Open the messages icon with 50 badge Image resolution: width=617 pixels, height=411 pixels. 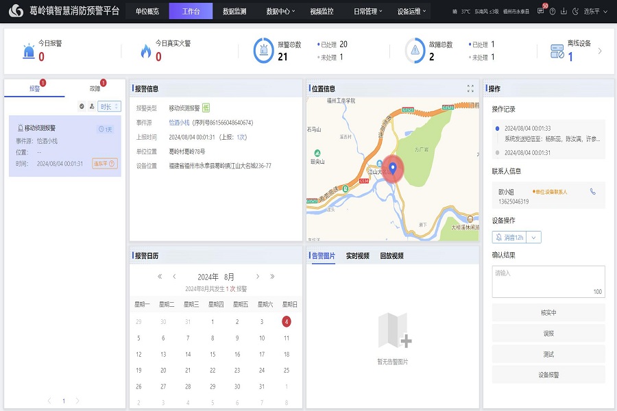click(x=541, y=12)
